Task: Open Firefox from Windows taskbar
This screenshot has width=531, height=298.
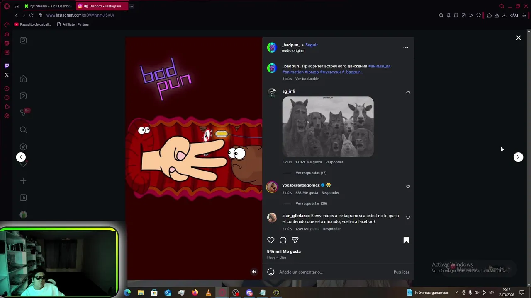Action: click(x=195, y=293)
